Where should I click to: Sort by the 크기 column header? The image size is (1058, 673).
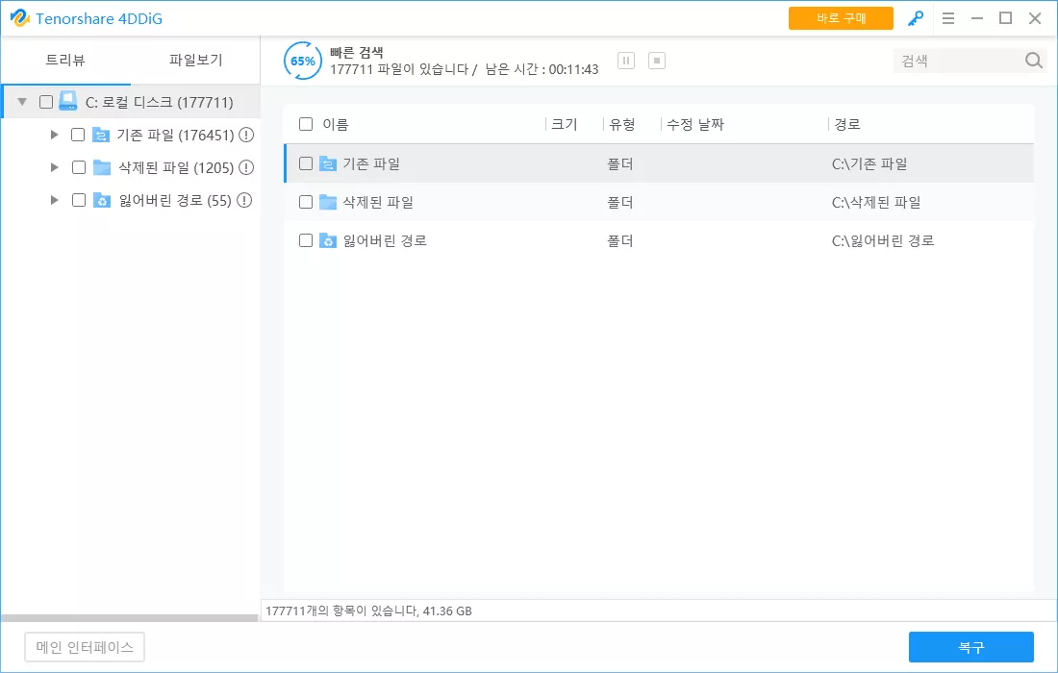[x=564, y=125]
